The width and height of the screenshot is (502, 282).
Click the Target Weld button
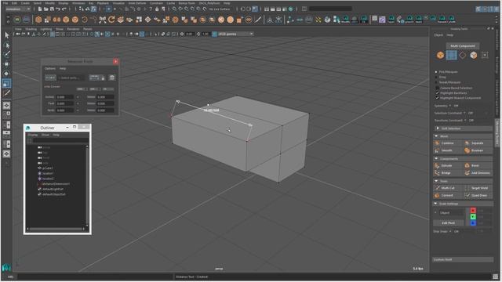point(477,188)
